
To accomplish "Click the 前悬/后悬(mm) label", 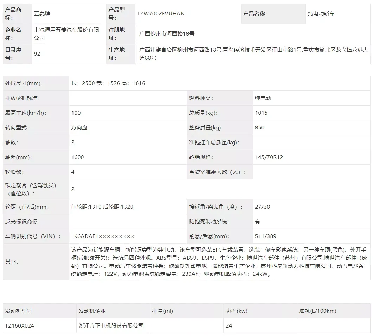I will tap(209, 236).
